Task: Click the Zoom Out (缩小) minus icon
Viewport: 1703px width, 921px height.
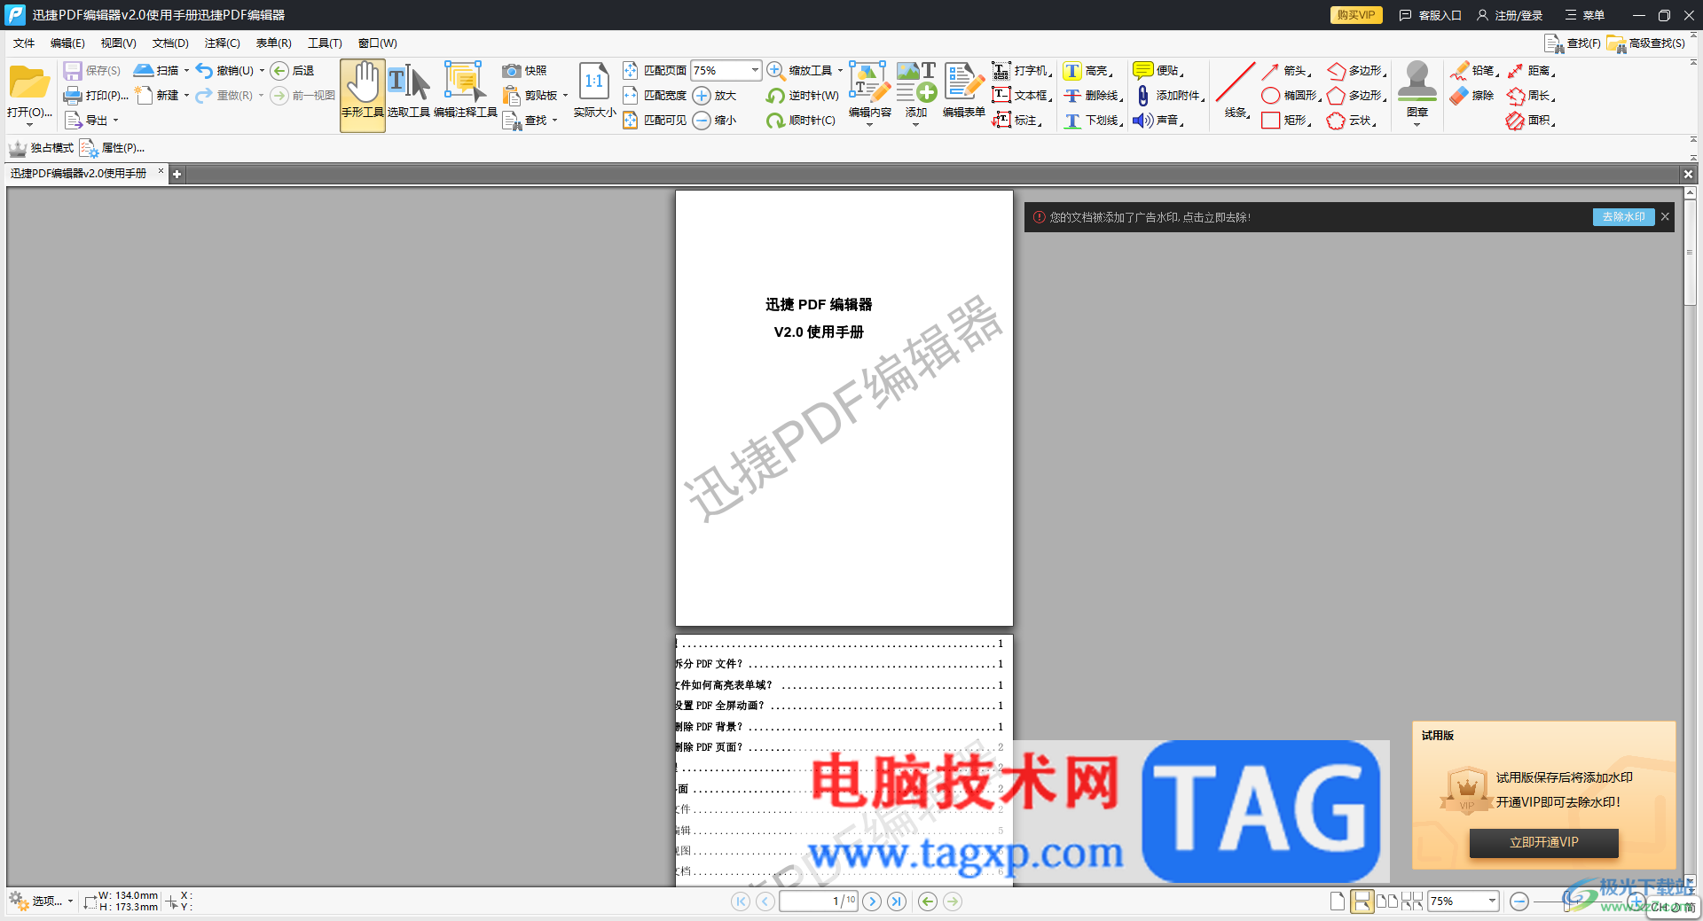Action: 702,121
